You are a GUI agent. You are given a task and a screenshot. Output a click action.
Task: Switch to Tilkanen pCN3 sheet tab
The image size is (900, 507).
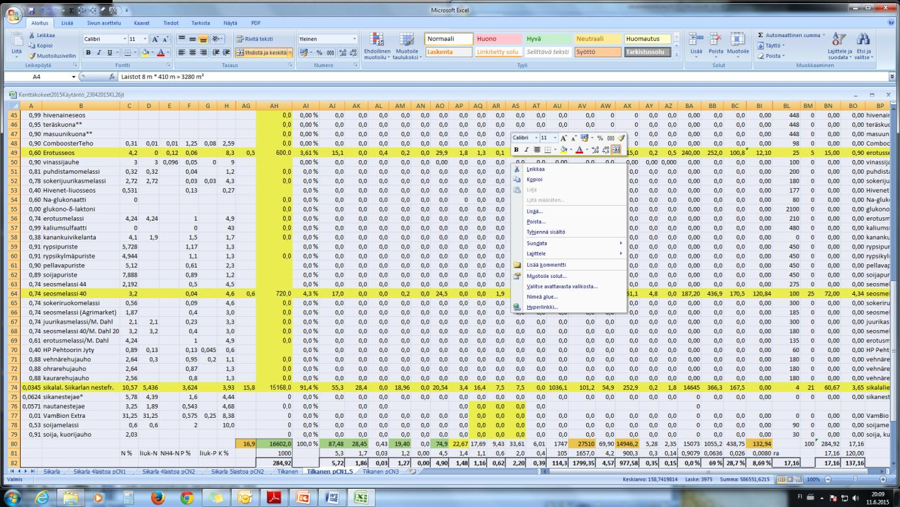[381, 471]
